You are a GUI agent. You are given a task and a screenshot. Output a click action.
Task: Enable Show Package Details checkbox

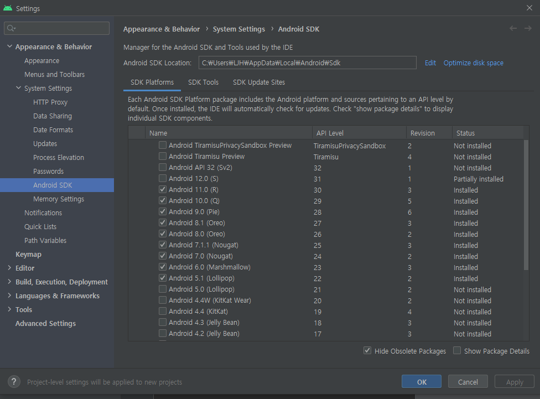pos(457,350)
